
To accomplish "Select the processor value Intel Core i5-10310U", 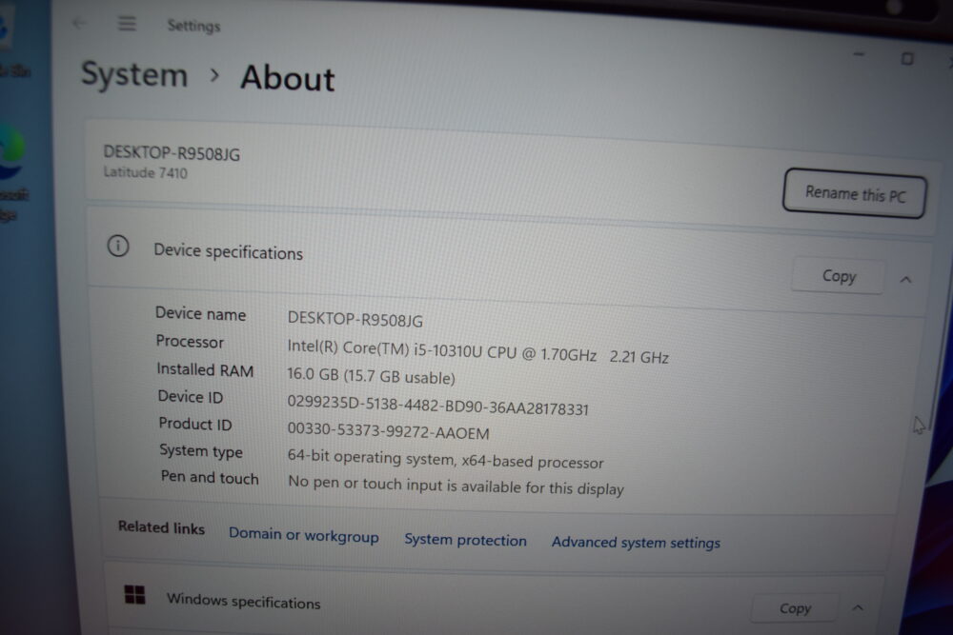I will (x=477, y=352).
